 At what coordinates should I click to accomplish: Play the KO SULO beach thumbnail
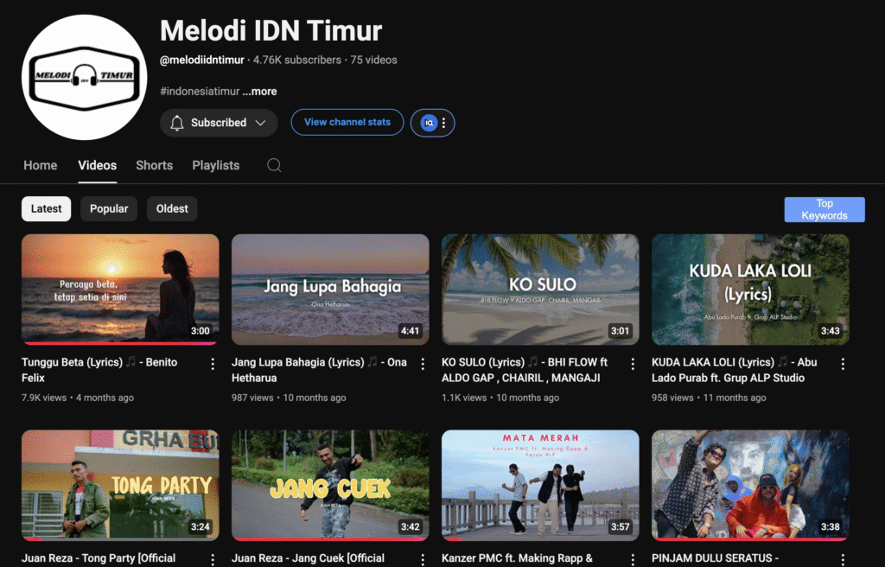click(540, 290)
